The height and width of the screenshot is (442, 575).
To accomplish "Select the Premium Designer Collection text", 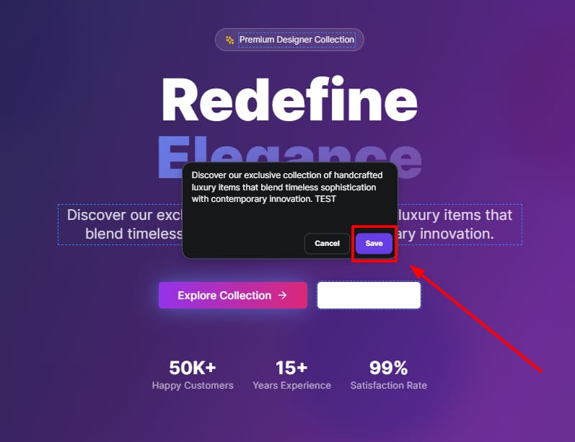I will [x=297, y=40].
